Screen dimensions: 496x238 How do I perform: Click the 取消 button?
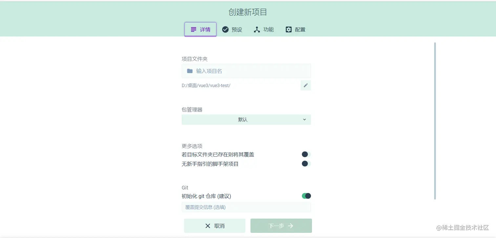coord(215,226)
